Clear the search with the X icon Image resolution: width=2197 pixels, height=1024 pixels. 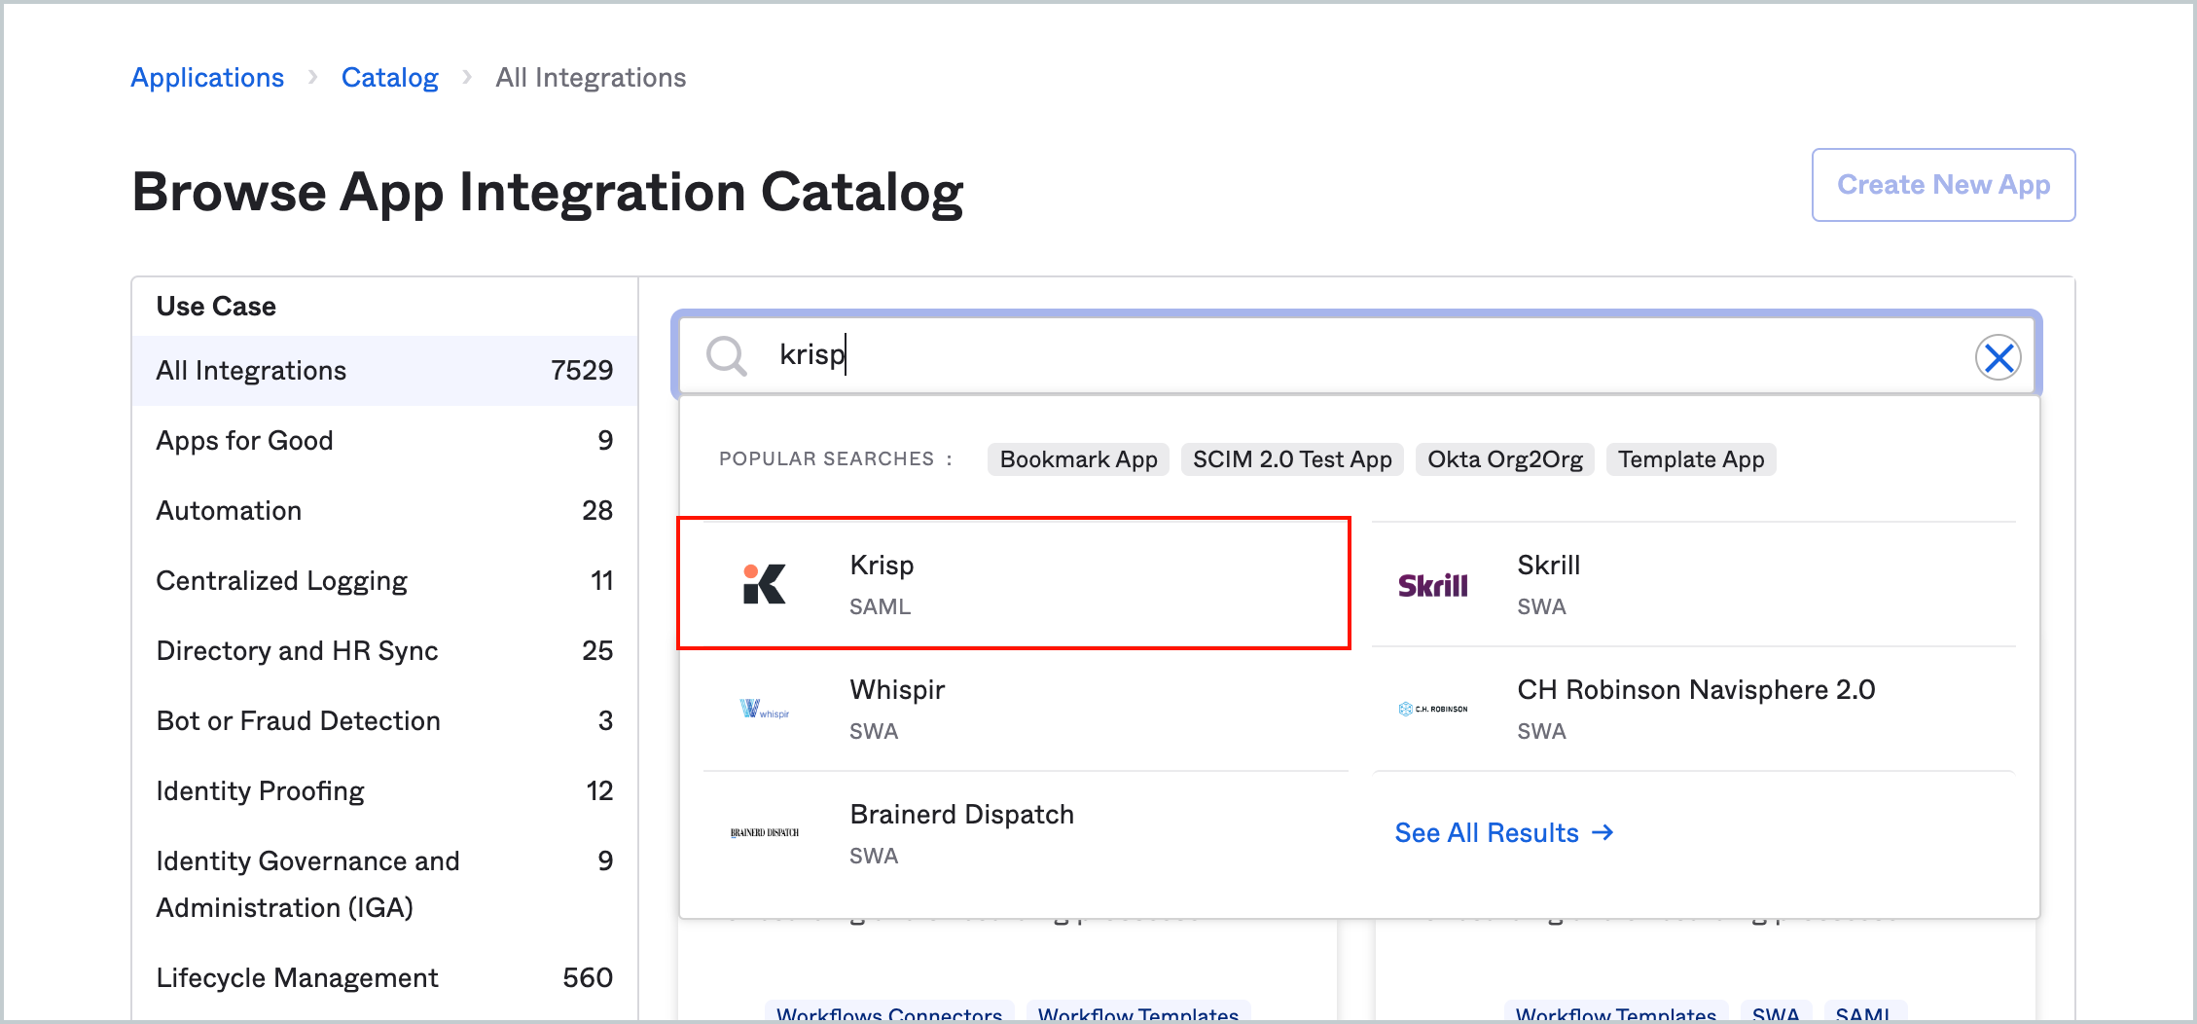pos(1999,357)
